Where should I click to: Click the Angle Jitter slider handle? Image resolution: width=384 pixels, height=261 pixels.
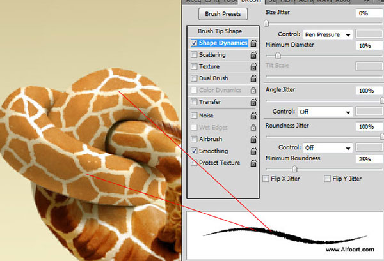(381, 100)
